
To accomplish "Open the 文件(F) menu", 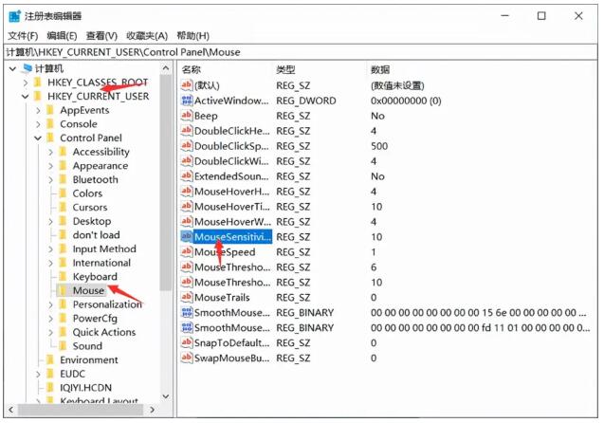I will tap(22, 36).
